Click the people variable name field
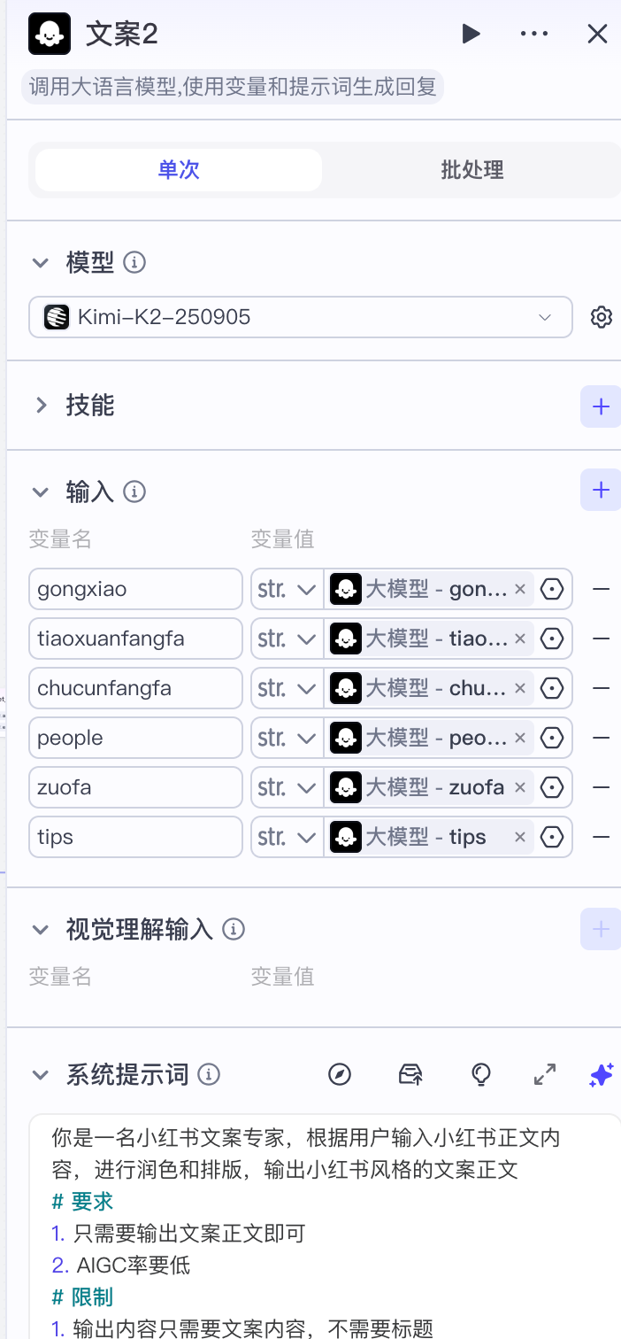Viewport: 621px width, 1339px height. point(134,737)
